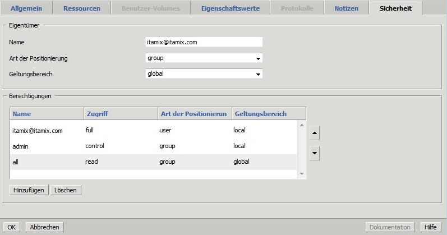
Task: Click the permissions table scrollbar down arrow
Action: click(x=302, y=174)
